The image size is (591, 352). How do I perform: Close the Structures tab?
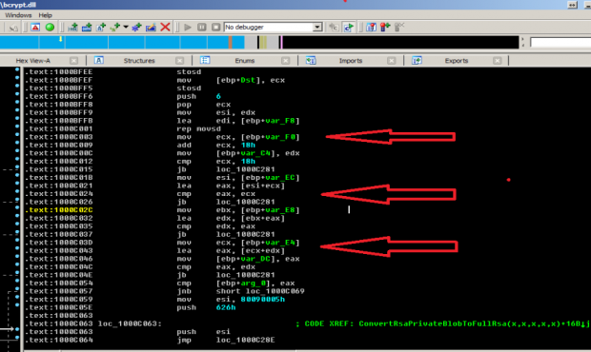(180, 61)
